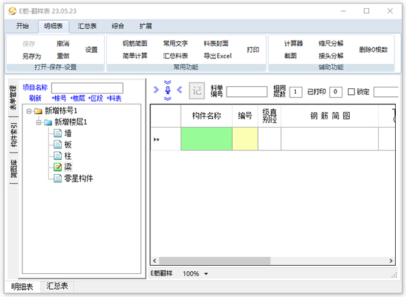This screenshot has height=297, width=406.
Task: Open the 表单管理 vertical side tab
Action: click(x=14, y=97)
